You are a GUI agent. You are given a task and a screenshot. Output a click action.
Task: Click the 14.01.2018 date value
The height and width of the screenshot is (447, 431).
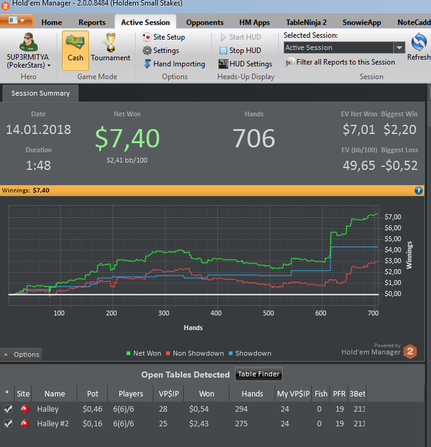[x=38, y=130]
